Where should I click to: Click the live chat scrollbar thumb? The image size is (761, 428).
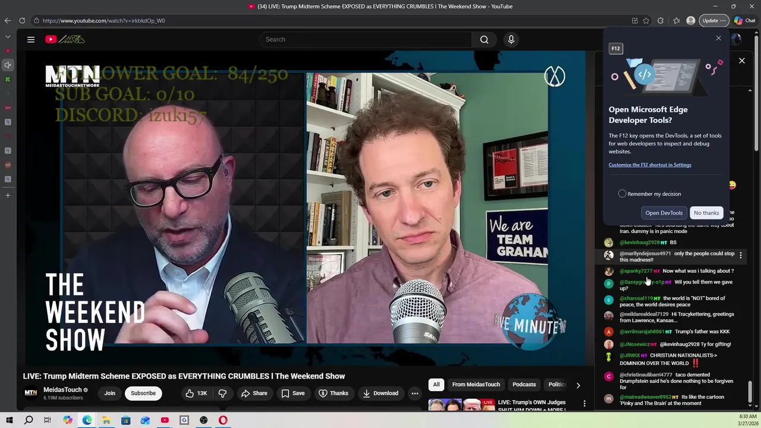pos(750,392)
